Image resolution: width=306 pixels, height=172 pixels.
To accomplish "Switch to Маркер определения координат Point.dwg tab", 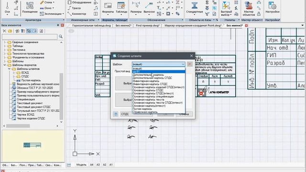I will (193, 25).
